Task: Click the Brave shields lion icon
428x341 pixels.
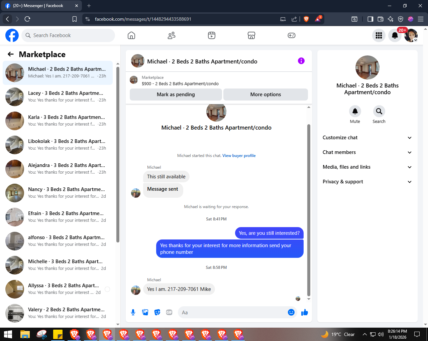Action: point(306,19)
